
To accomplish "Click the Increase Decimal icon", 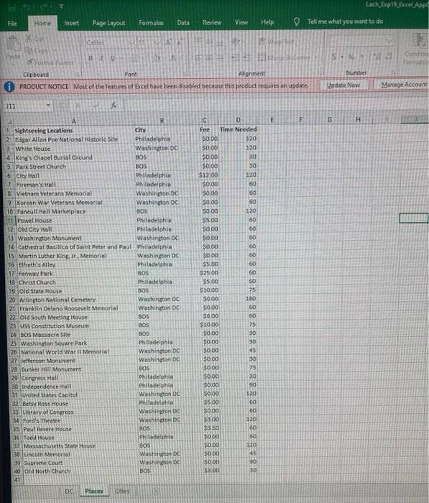I will click(x=377, y=57).
